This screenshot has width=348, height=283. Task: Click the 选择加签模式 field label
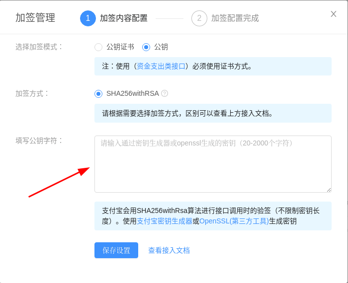tap(39, 47)
